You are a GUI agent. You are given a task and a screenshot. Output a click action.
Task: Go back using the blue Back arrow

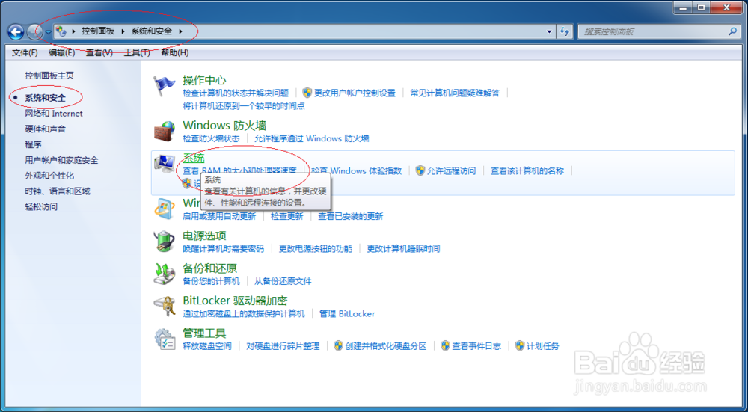point(16,32)
